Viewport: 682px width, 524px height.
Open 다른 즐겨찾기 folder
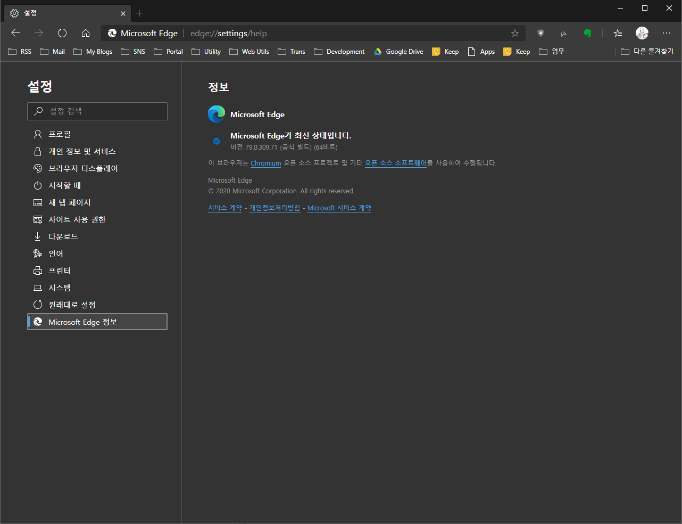647,52
